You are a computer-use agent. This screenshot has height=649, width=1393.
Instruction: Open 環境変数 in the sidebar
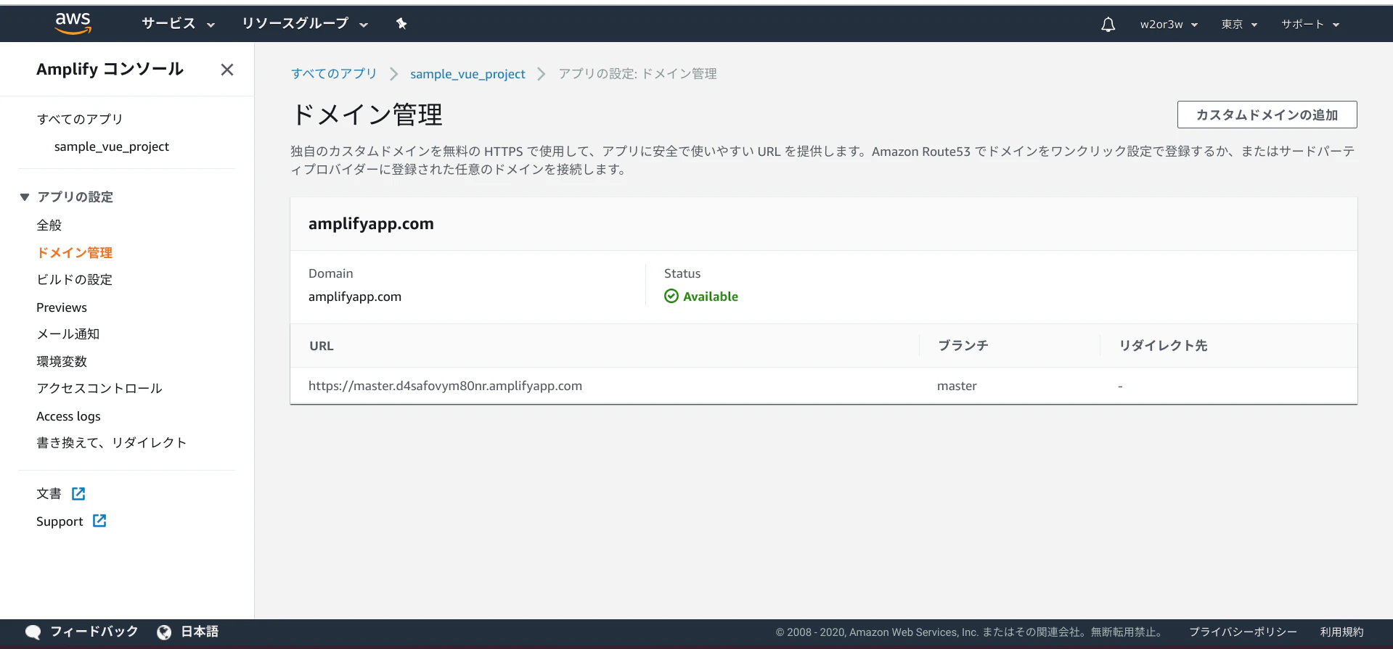(x=62, y=361)
